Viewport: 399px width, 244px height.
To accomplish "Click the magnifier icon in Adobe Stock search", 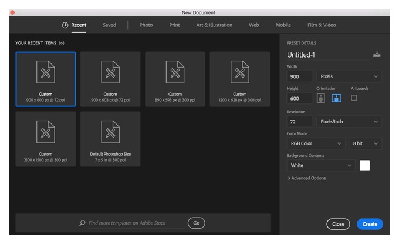I will [82, 223].
